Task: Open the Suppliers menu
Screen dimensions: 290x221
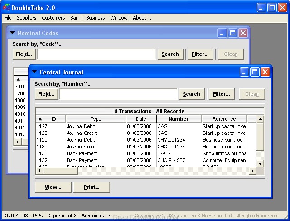Action: tap(27, 18)
